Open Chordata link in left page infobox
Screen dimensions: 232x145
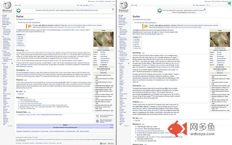[x=103, y=54]
